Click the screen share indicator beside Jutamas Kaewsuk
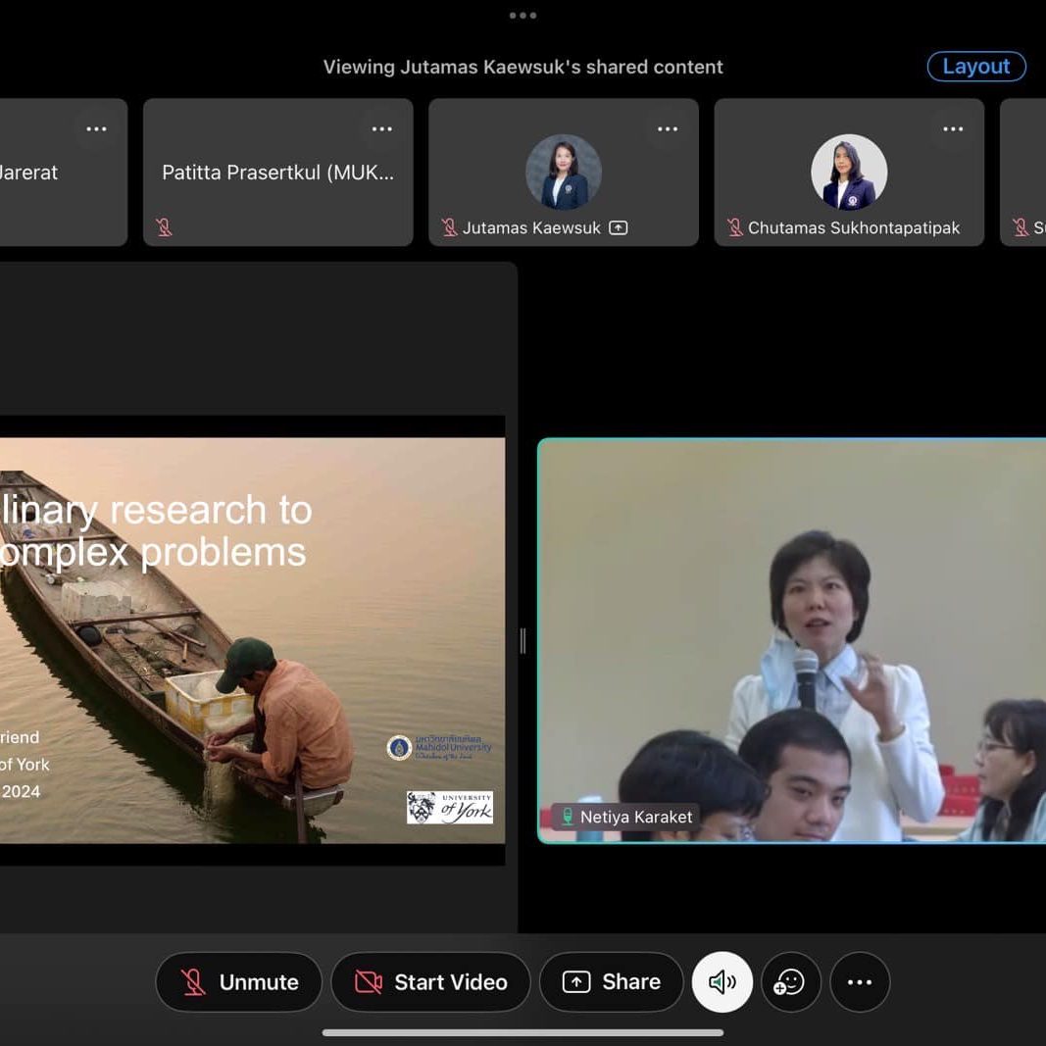The image size is (1046, 1046). (x=618, y=227)
